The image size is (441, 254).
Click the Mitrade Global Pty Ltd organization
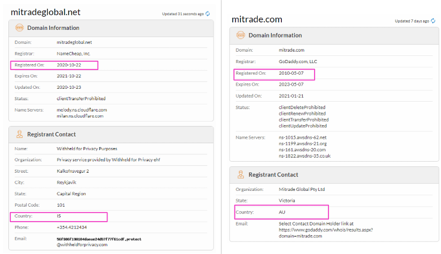(302, 189)
